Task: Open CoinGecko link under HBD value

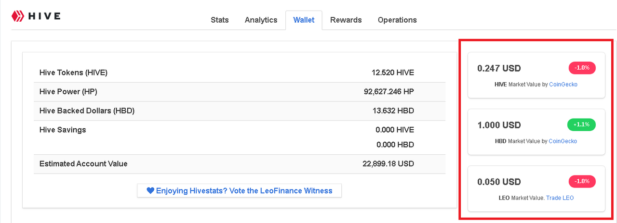Action: 563,141
